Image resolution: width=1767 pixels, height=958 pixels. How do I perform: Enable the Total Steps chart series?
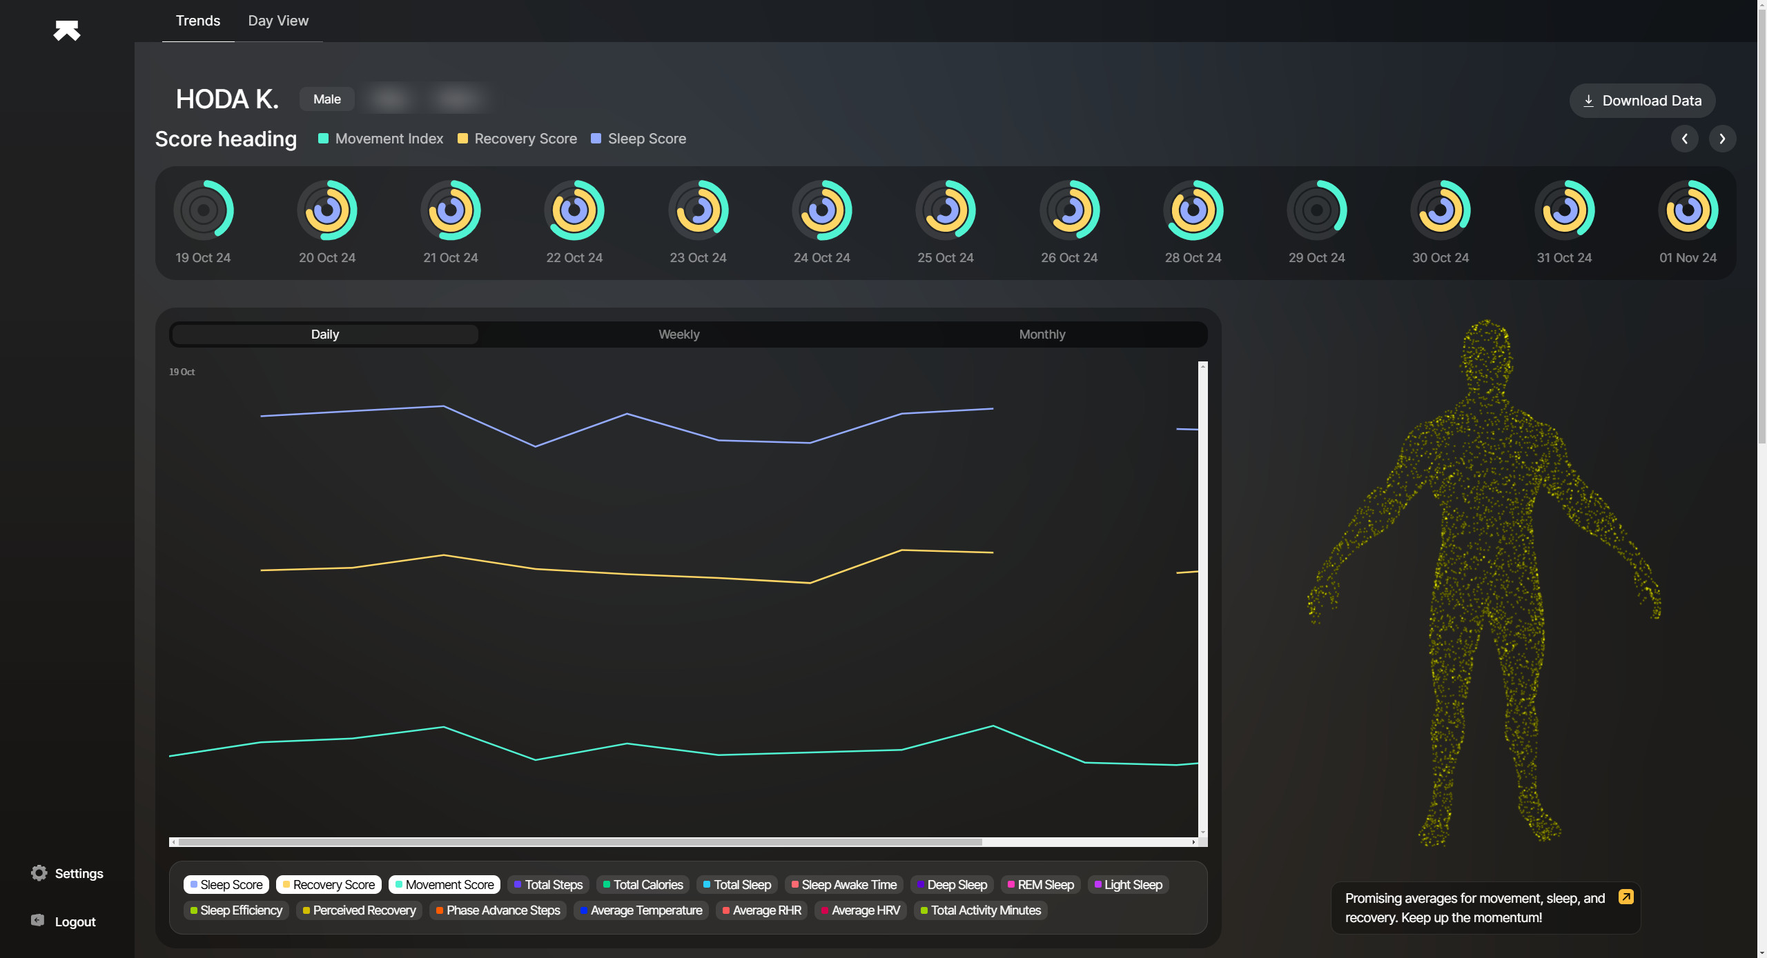pyautogui.click(x=548, y=885)
